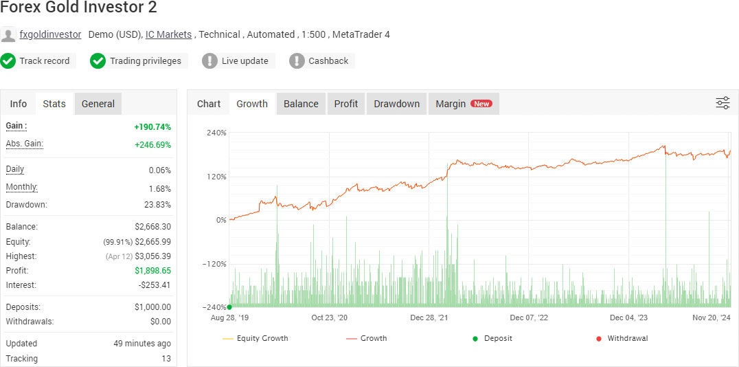Toggle the Equity Growth legend series

tap(255, 338)
